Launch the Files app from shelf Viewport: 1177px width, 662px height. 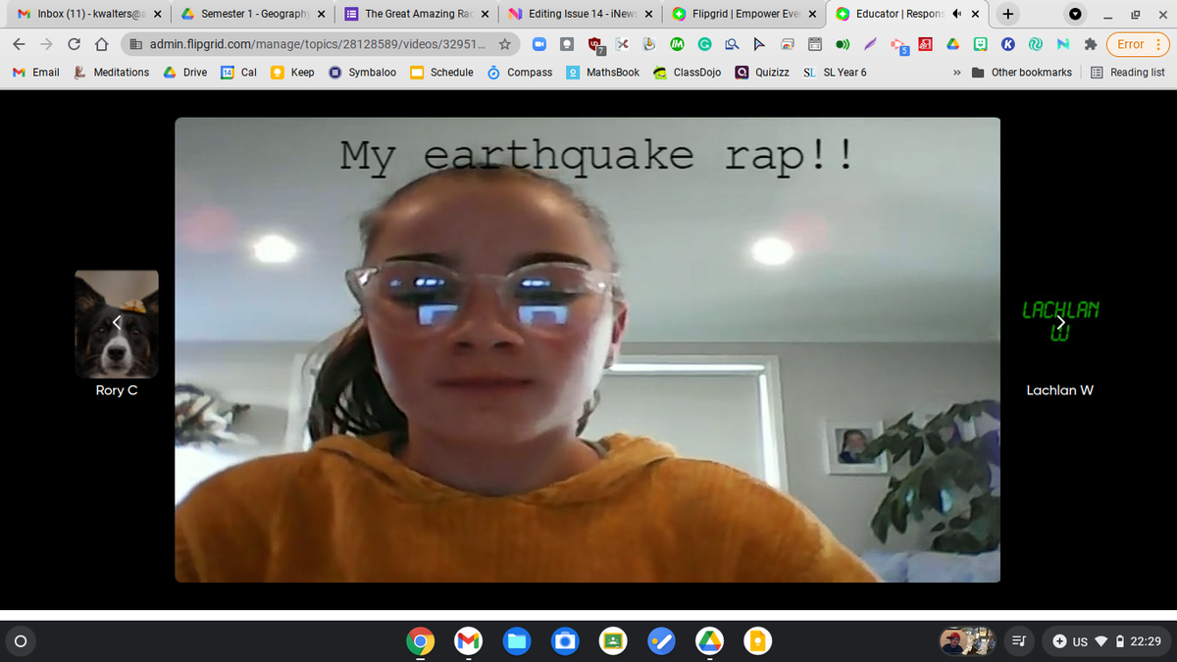(516, 641)
